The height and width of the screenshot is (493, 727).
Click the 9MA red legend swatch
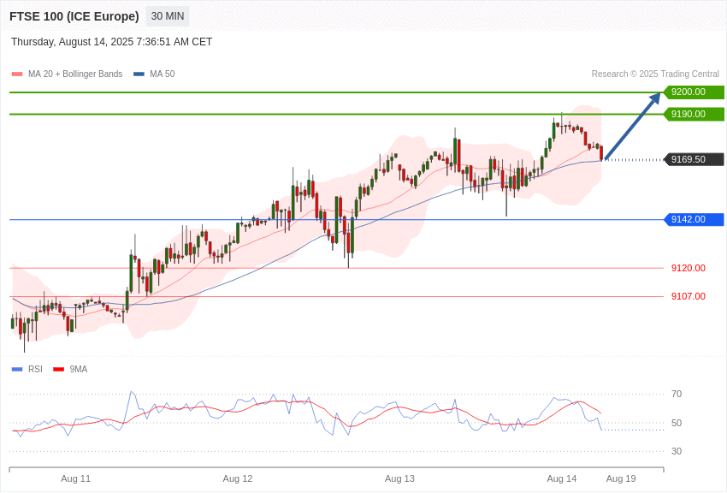point(58,369)
